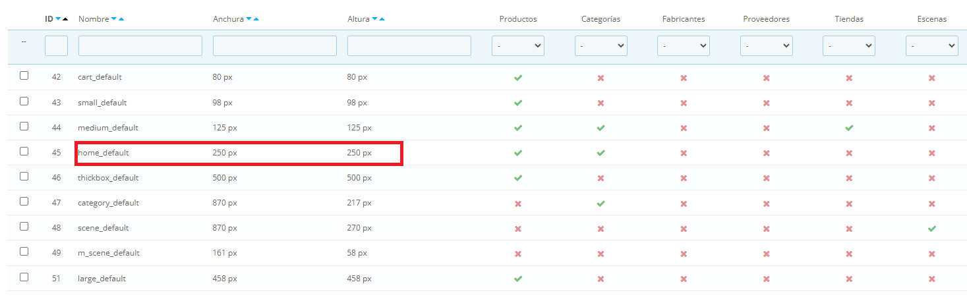Click the Escenas checkmark for scene_default

tap(931, 229)
